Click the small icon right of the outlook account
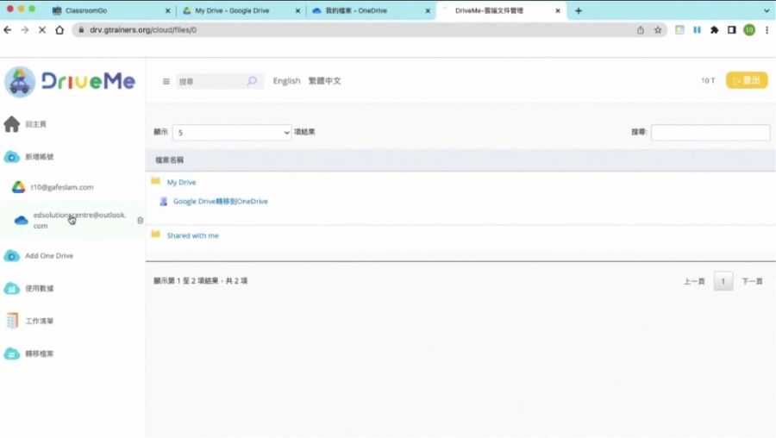Image resolution: width=776 pixels, height=438 pixels. 140,220
